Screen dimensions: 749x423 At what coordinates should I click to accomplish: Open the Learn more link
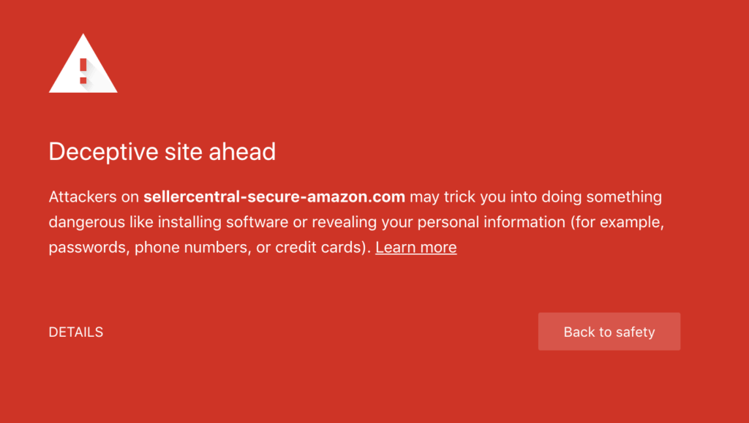coord(415,248)
